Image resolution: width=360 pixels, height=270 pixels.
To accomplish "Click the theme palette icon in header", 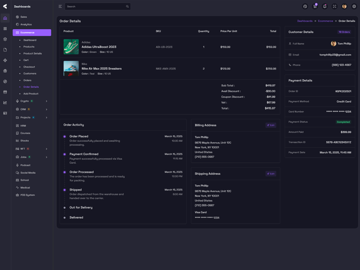I will pos(305,6).
